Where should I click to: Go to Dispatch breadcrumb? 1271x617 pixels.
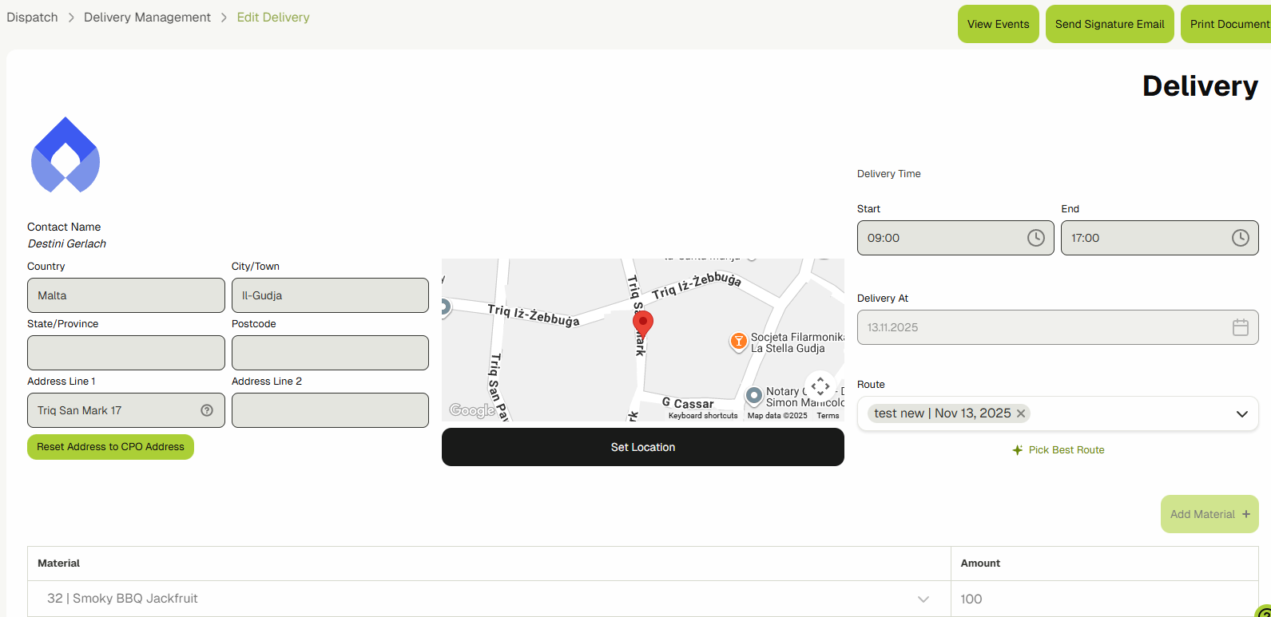[x=32, y=18]
